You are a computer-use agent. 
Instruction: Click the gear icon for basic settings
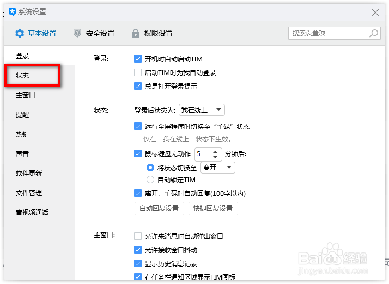point(20,33)
